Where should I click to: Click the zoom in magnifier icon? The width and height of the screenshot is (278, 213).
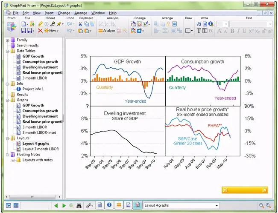pyautogui.click(x=269, y=205)
